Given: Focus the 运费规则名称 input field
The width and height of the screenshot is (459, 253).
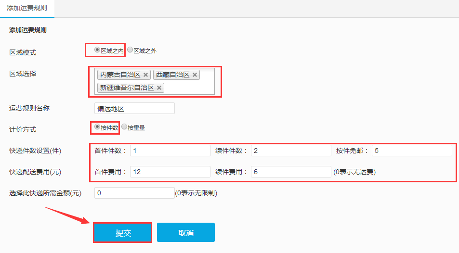Looking at the screenshot, I should [x=135, y=108].
